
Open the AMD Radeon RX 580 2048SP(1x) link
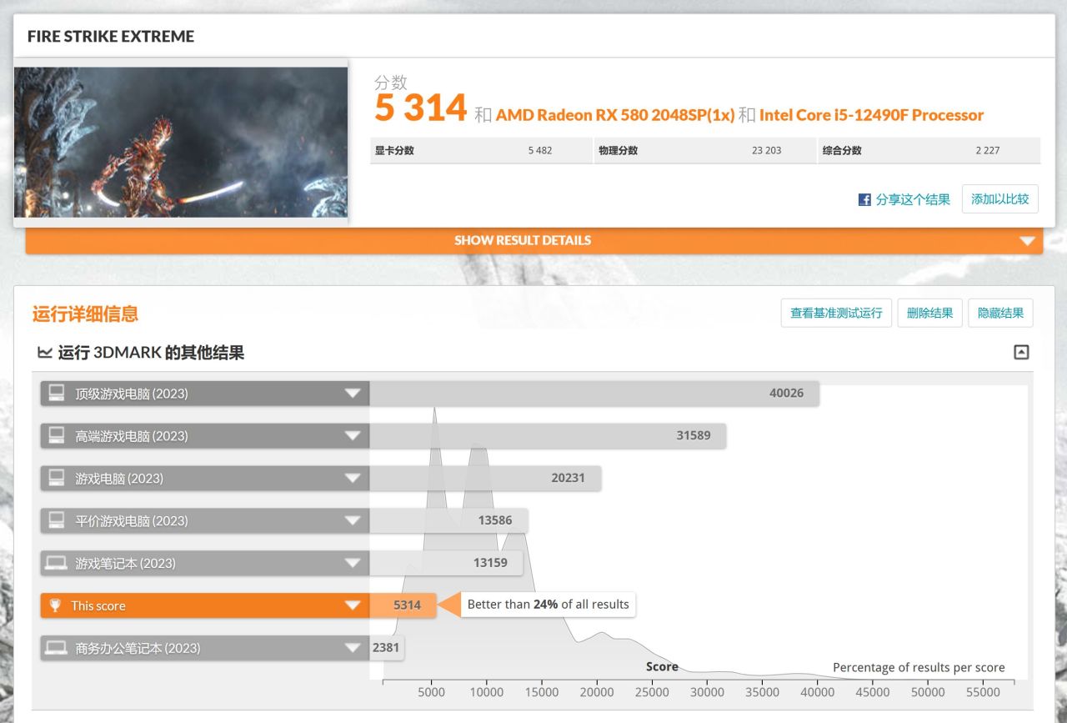point(615,115)
